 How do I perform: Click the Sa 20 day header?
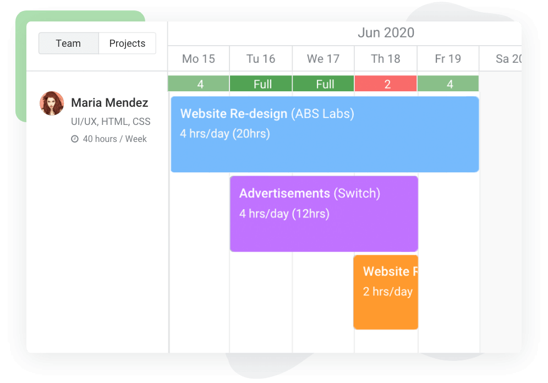507,59
